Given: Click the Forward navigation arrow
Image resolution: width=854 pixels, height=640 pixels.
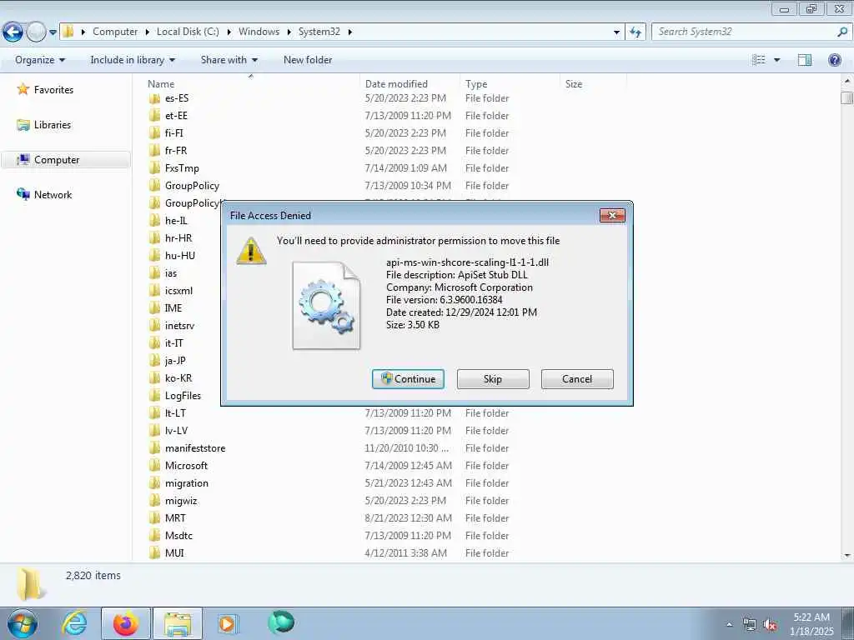Looking at the screenshot, I should 37,32.
